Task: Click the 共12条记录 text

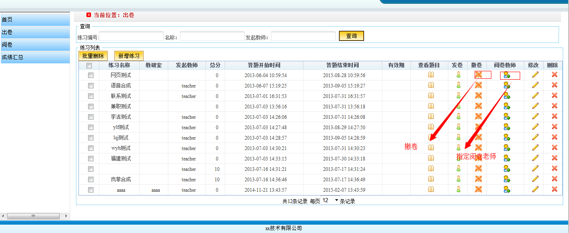Action: (x=295, y=201)
